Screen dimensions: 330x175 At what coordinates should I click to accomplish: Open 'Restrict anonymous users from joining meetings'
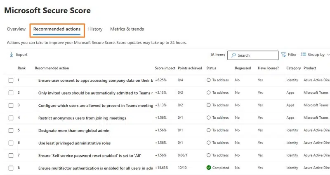pyautogui.click(x=82, y=118)
